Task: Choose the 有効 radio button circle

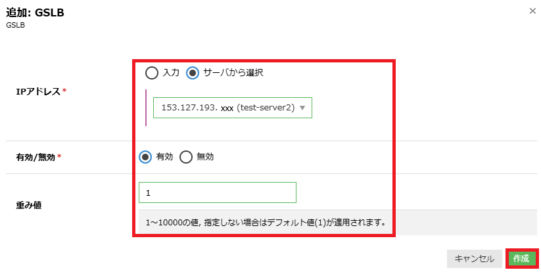Action: [x=145, y=157]
